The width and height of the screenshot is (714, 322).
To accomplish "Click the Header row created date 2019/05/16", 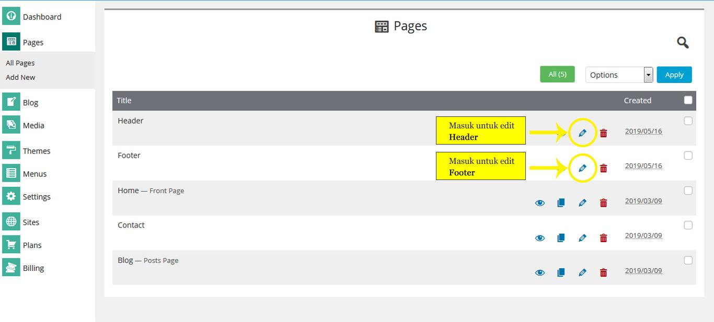I will click(643, 131).
